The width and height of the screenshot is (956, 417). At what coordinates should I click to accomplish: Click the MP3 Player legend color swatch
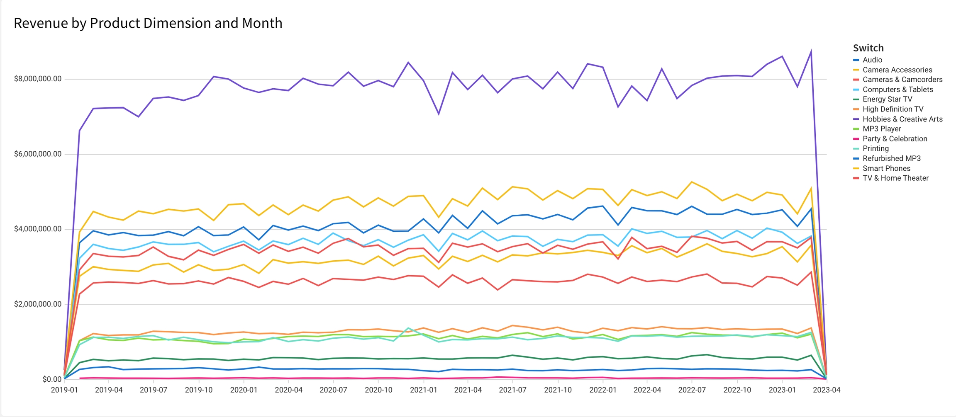point(856,129)
